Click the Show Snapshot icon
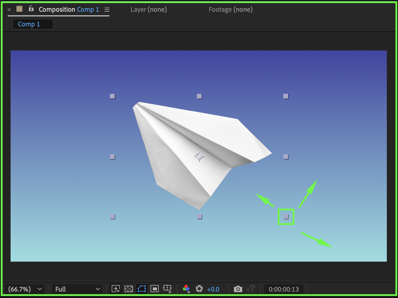 [251, 289]
